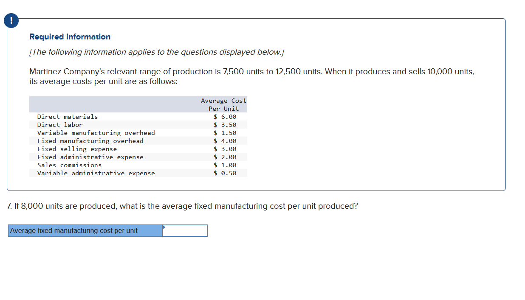The image size is (525, 300).
Task: Click 'Variable manufacturing overhead' row label
Action: (x=96, y=133)
